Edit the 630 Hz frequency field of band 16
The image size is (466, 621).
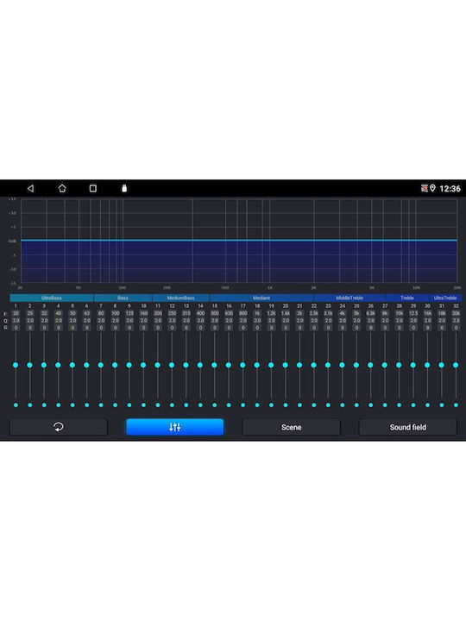(229, 313)
